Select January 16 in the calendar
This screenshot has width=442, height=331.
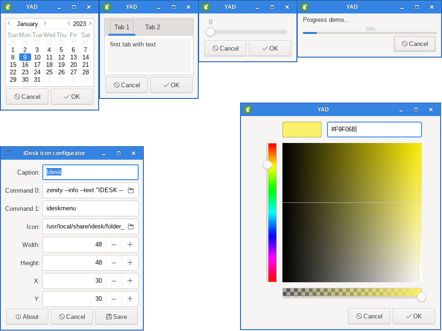point(25,65)
